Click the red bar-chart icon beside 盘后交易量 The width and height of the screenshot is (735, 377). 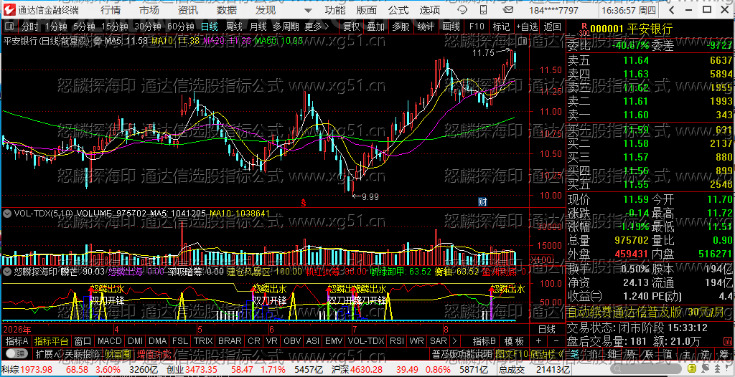(x=726, y=340)
